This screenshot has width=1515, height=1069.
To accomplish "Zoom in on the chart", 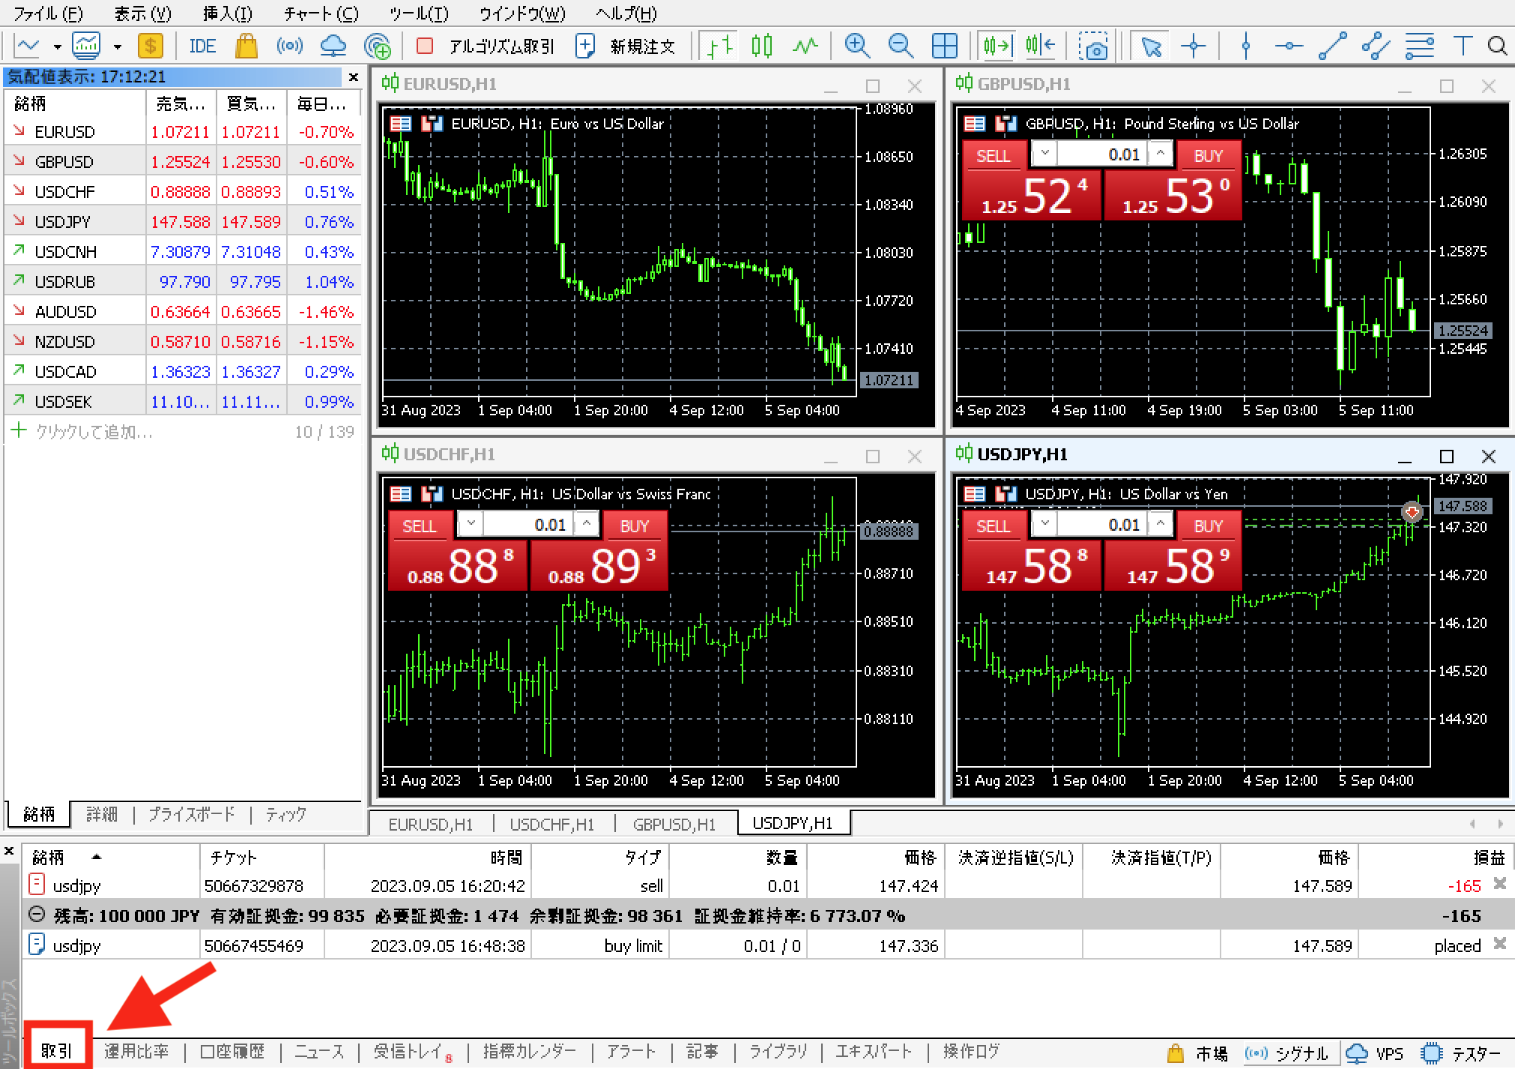I will [857, 46].
